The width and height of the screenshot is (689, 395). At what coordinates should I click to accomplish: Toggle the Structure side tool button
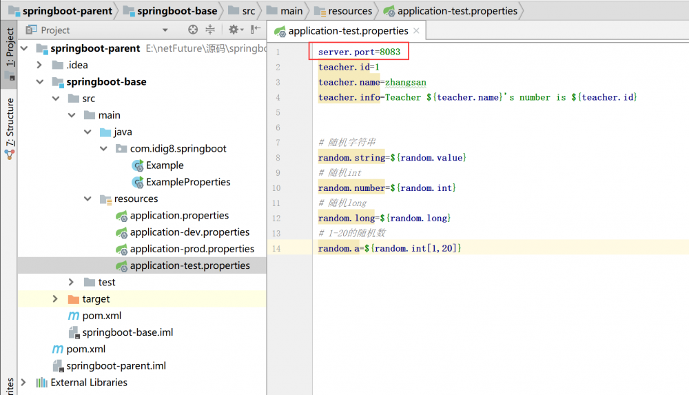click(10, 128)
